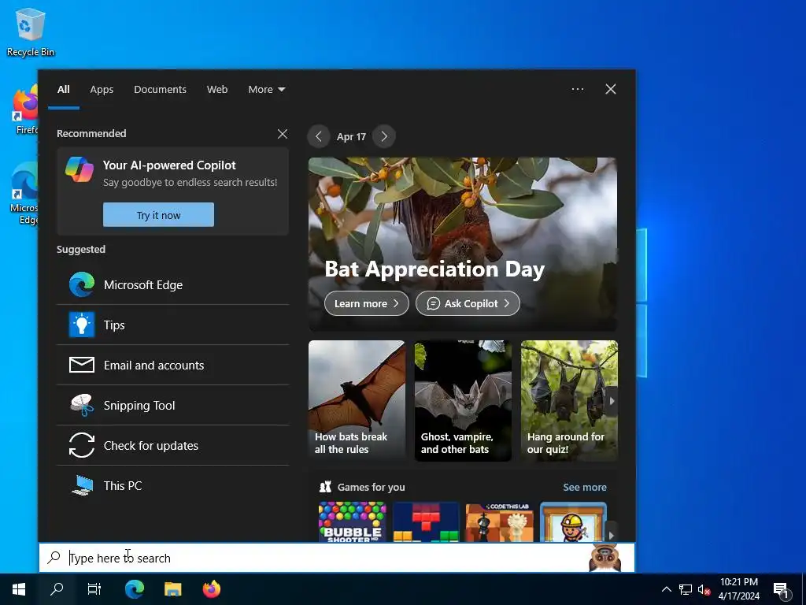Open Task View on taskbar
This screenshot has height=605, width=806.
pyautogui.click(x=94, y=589)
